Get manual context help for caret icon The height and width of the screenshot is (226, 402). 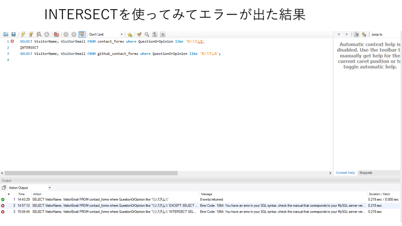(364, 34)
